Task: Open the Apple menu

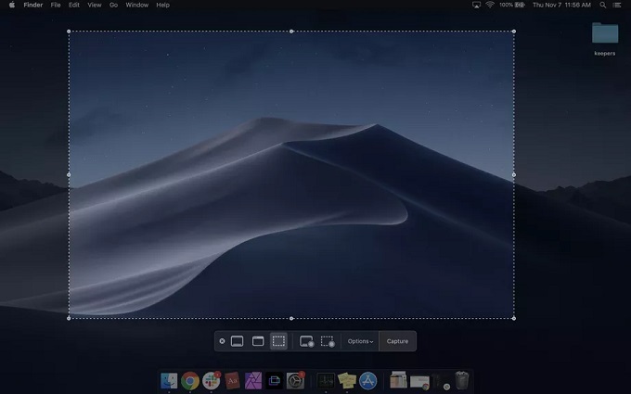Action: pyautogui.click(x=12, y=5)
